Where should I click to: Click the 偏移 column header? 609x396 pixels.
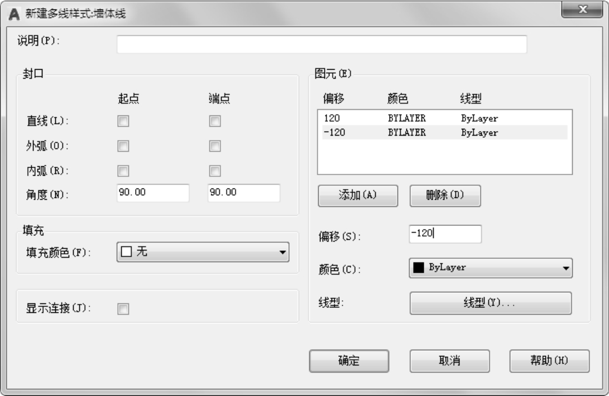(x=333, y=99)
